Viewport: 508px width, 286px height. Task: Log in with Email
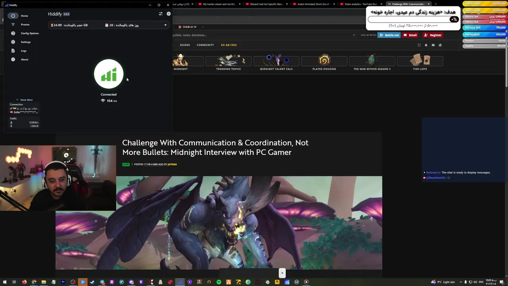pyautogui.click(x=410, y=35)
